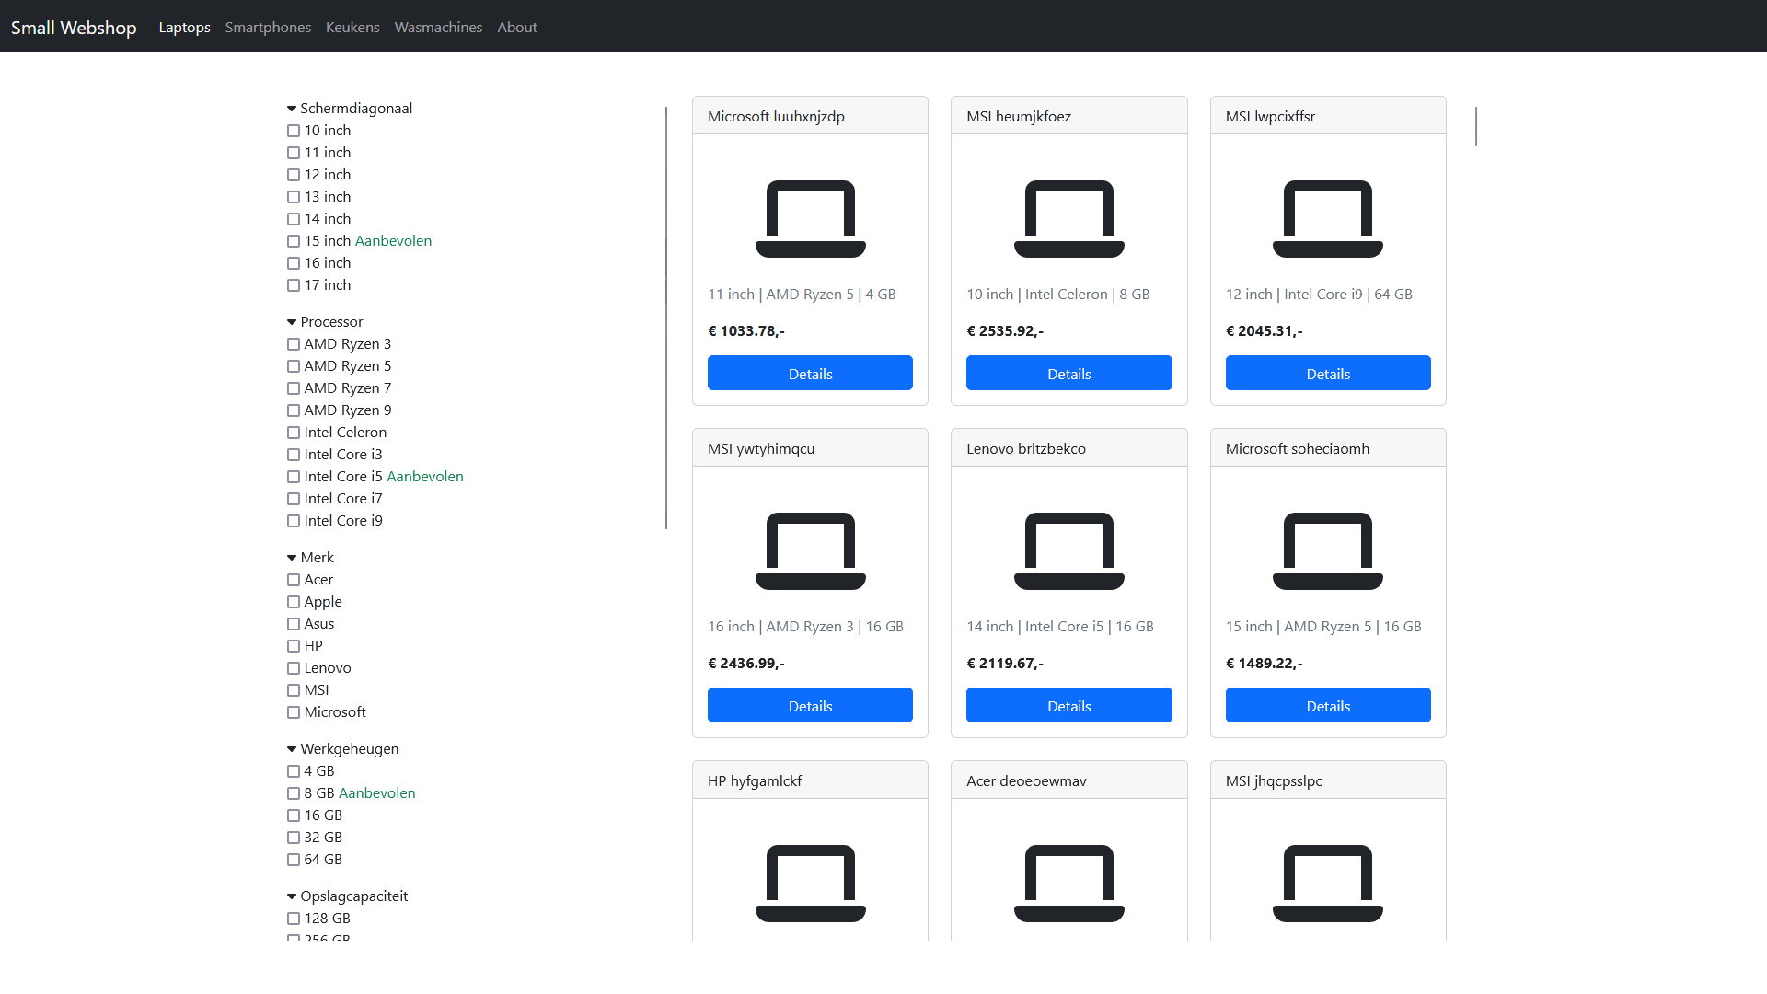Open the Smartphones navigation item
This screenshot has height=994, width=1767.
pyautogui.click(x=268, y=28)
